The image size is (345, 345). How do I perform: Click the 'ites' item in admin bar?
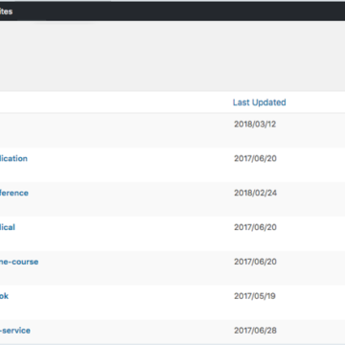pos(6,11)
